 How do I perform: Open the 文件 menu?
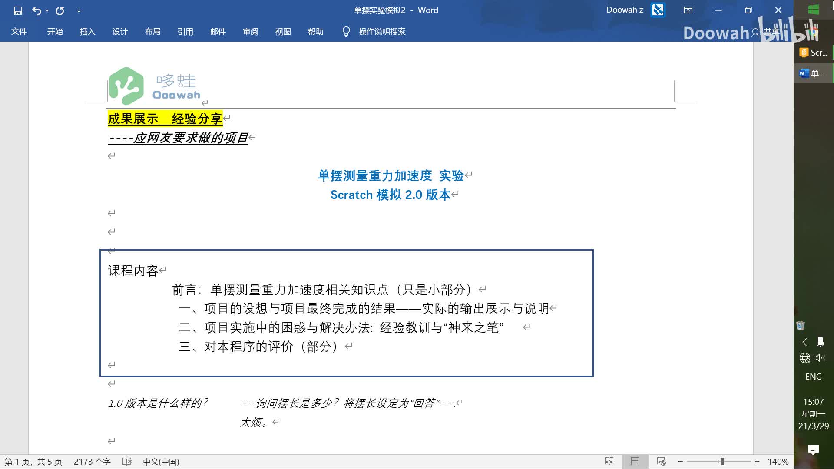point(19,32)
